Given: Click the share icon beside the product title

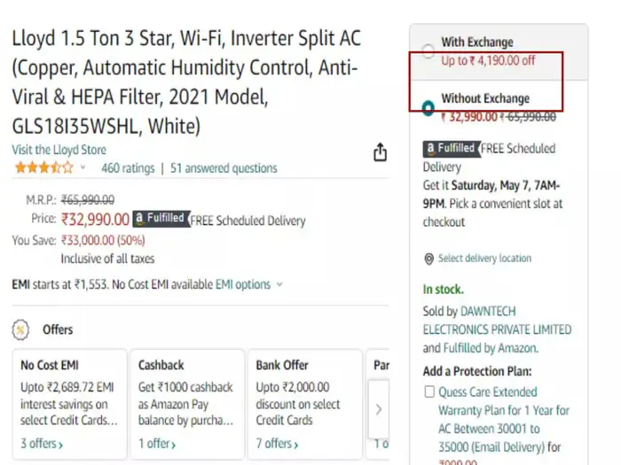Looking at the screenshot, I should coord(380,153).
